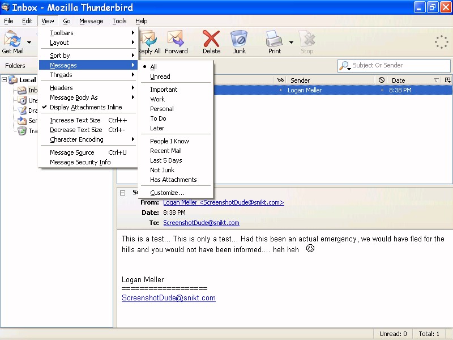Collapse the message header pane
This screenshot has width=453, height=340.
[x=123, y=193]
